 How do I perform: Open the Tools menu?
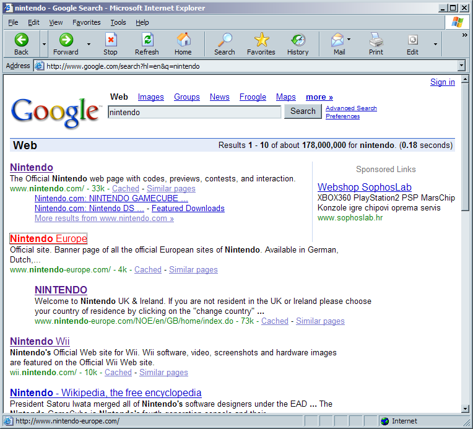point(118,22)
